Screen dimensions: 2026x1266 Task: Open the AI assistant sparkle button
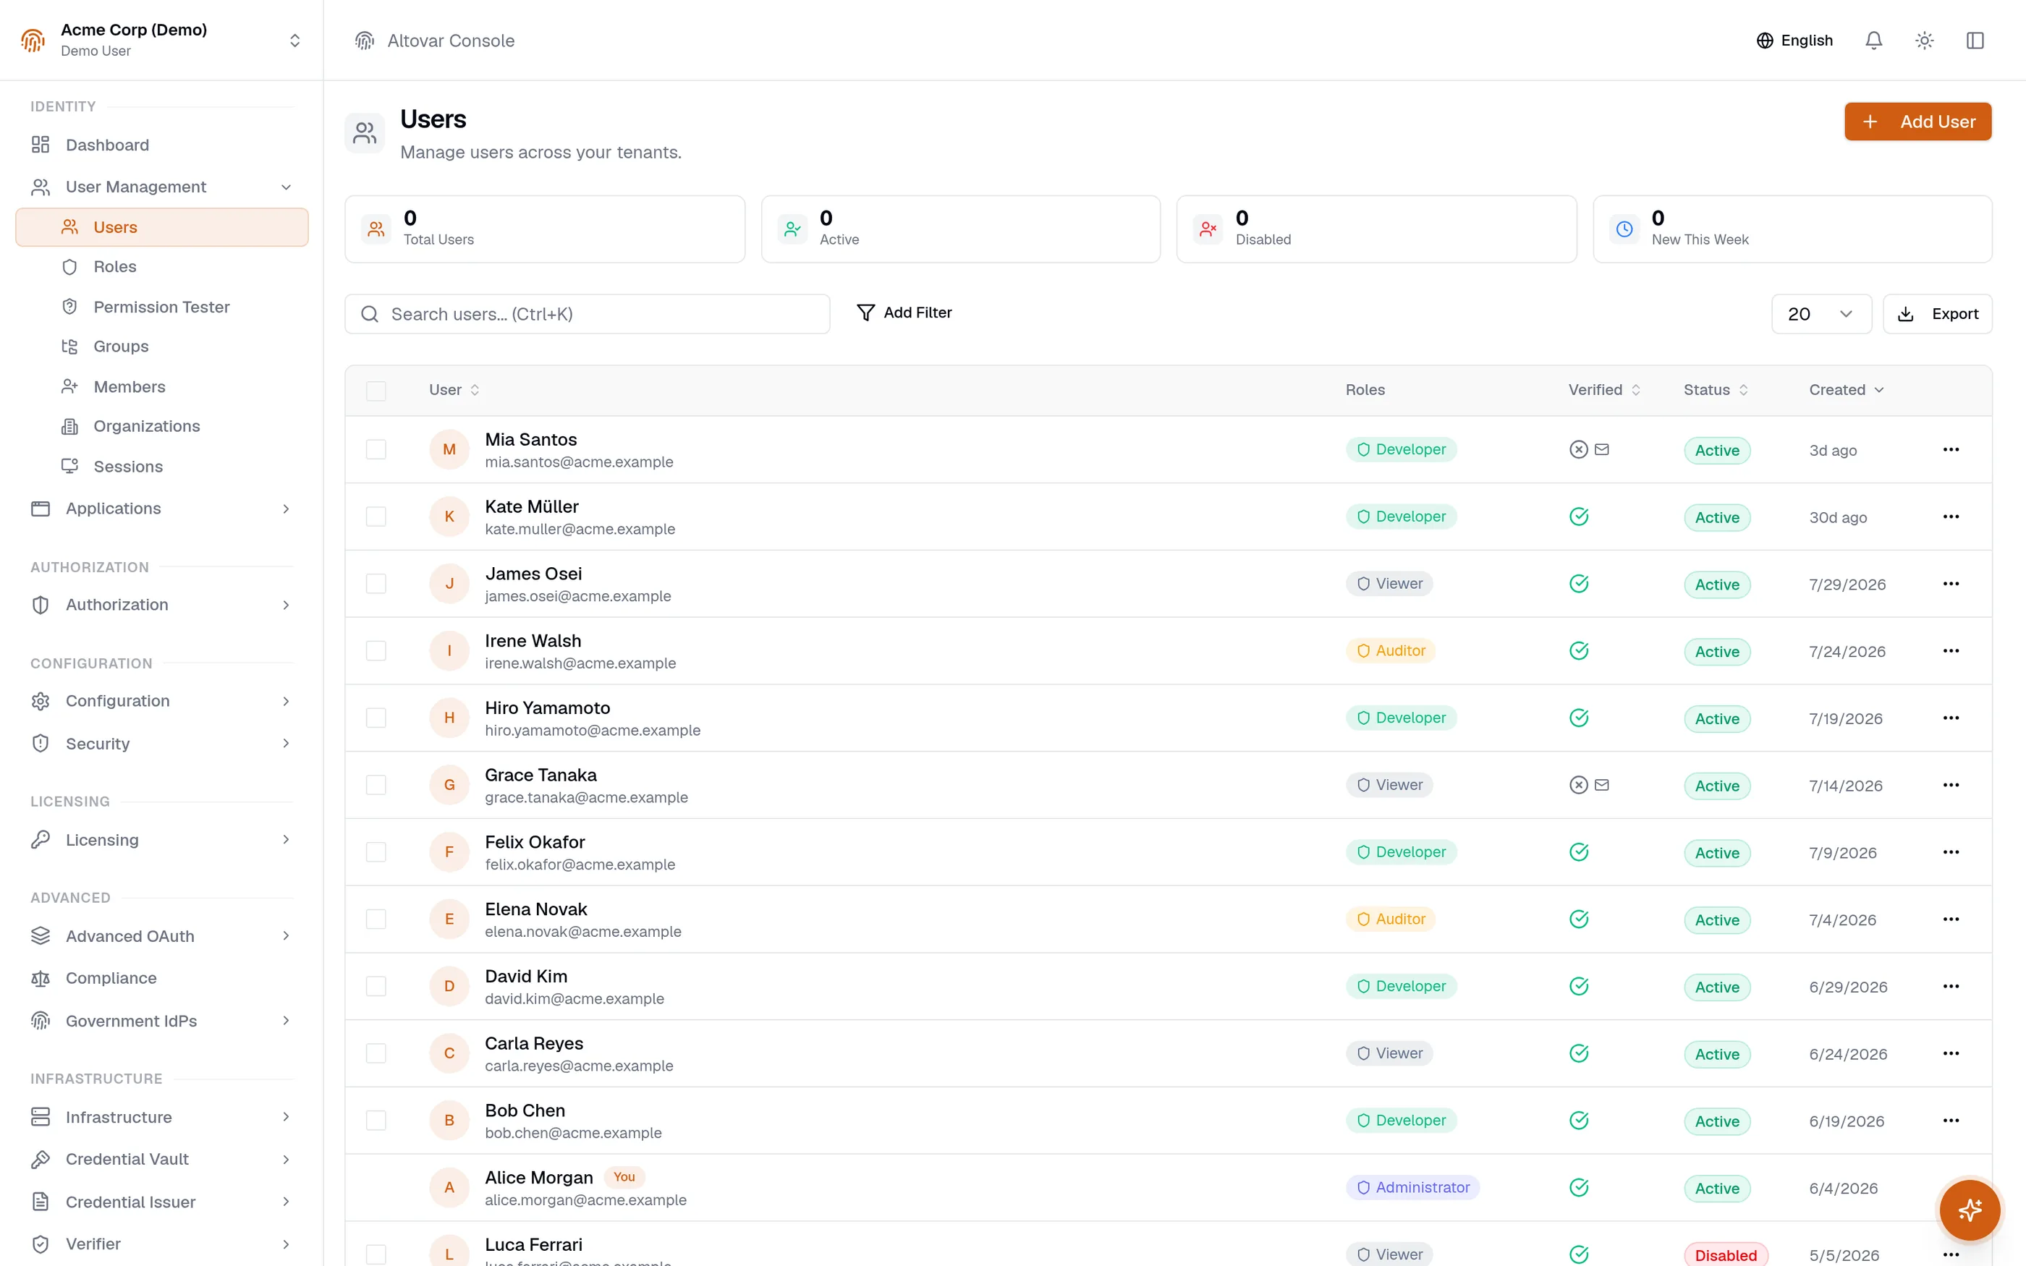[1969, 1210]
